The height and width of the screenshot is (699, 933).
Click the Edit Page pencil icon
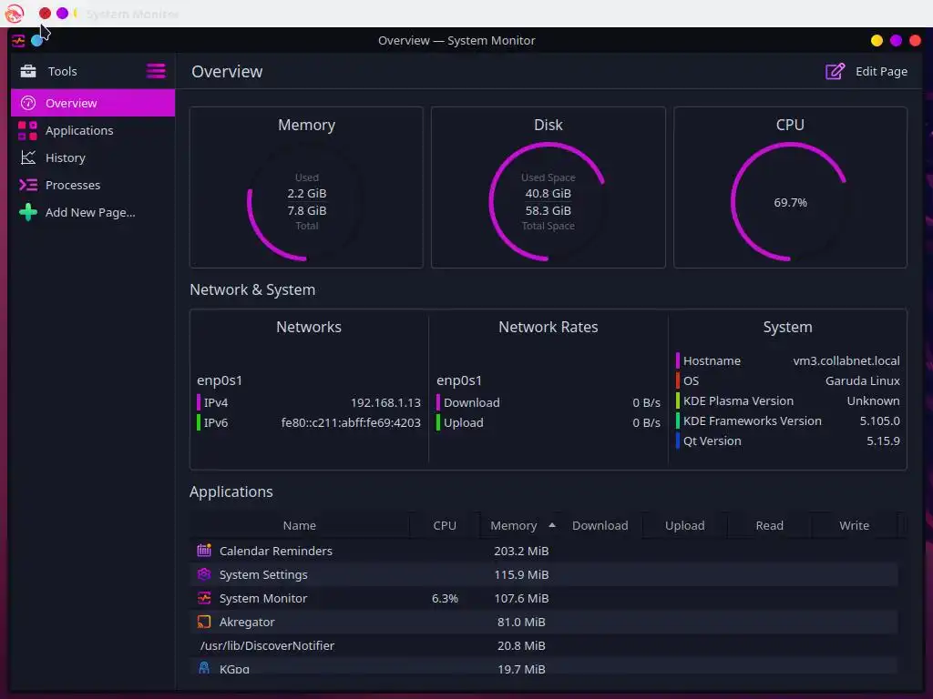(x=835, y=71)
